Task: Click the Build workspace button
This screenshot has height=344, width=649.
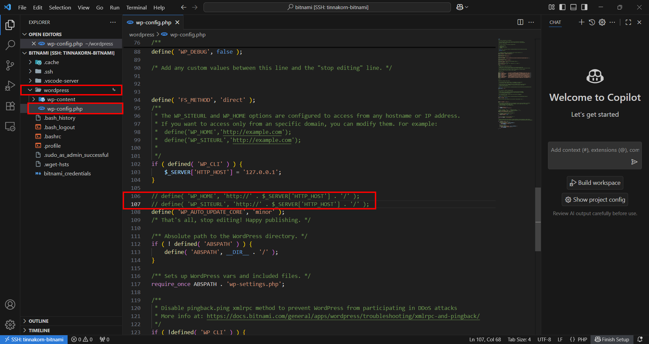Action: [x=595, y=183]
